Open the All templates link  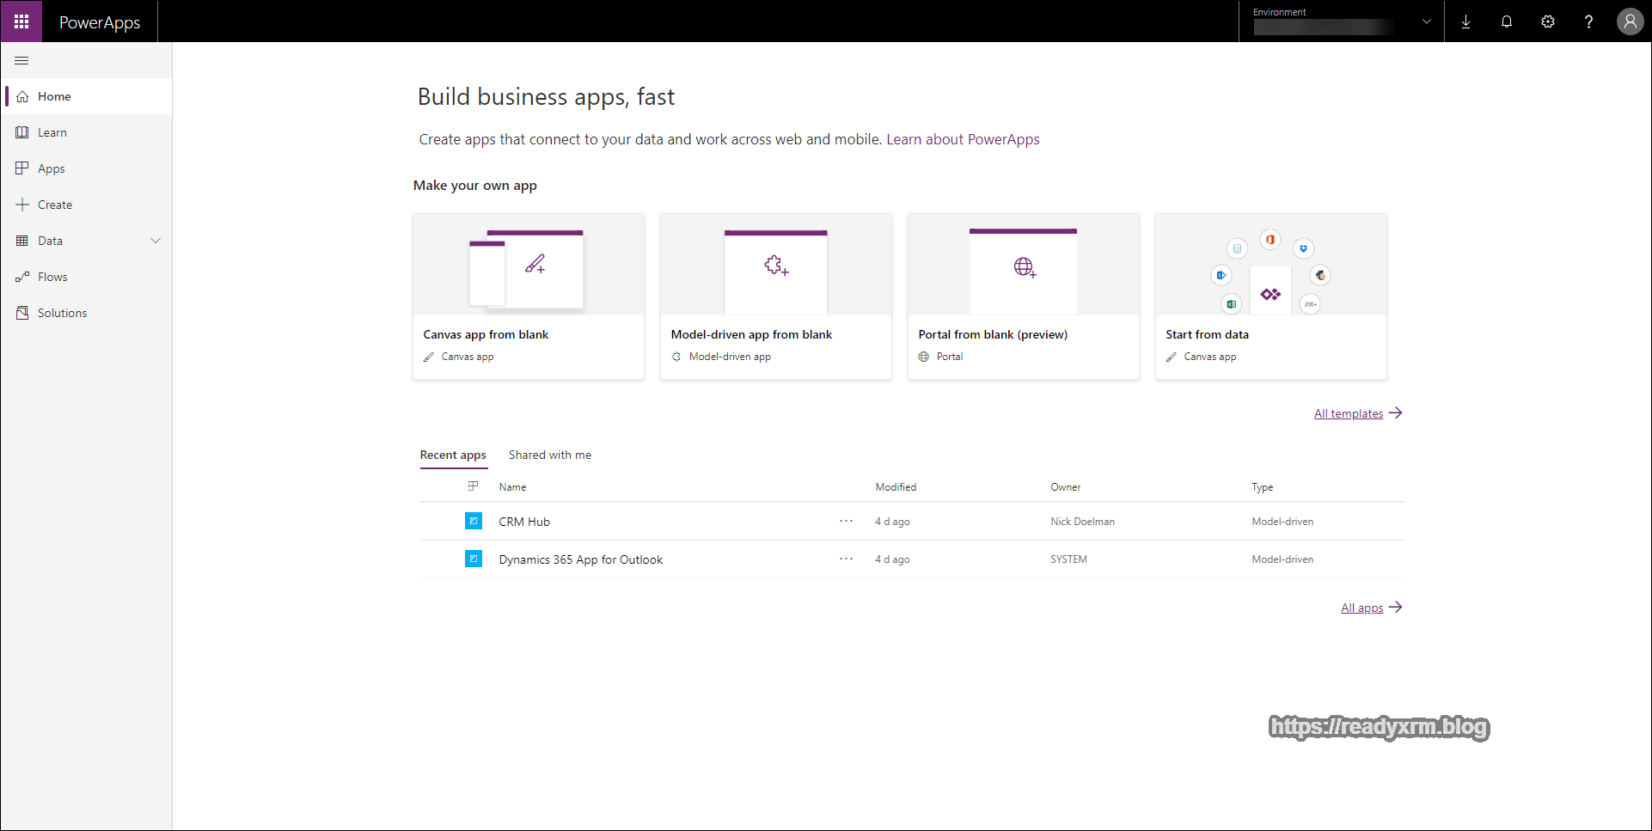(x=1348, y=413)
